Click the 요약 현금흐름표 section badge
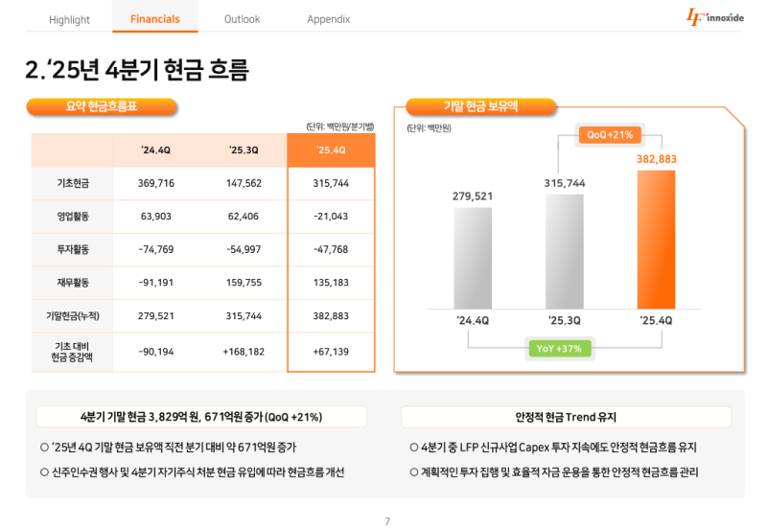Image resolution: width=767 pixels, height=529 pixels. pos(102,106)
